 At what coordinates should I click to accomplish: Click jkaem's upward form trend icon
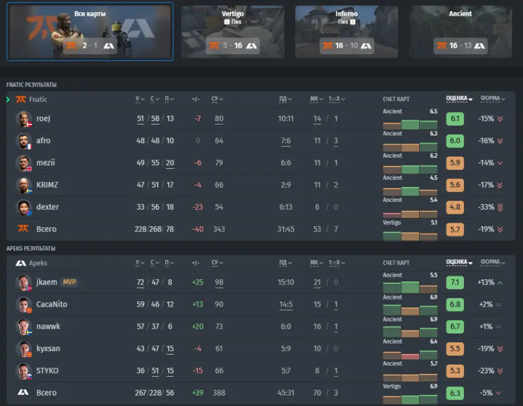click(x=500, y=283)
